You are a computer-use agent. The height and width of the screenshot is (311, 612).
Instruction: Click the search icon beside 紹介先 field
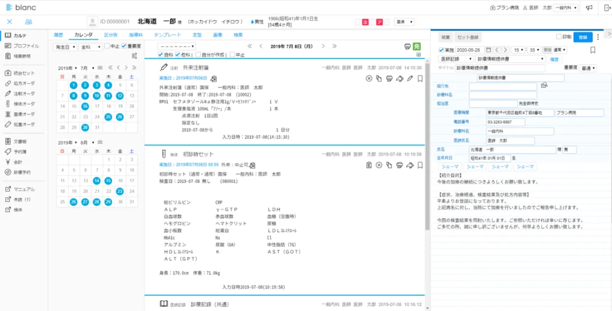(x=544, y=84)
